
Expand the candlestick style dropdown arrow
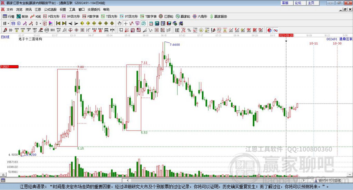40,23
